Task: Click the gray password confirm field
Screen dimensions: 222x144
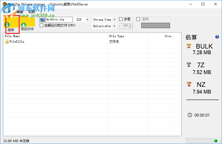Action: (155, 25)
